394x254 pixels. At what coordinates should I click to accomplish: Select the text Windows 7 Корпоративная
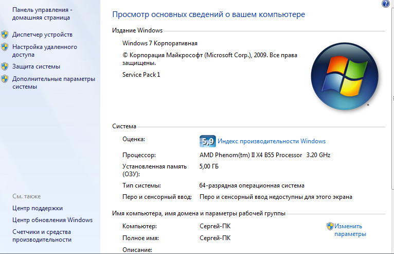(160, 43)
